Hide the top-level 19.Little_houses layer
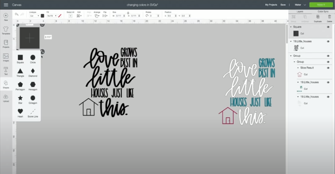This screenshot has height=174, width=335. click(x=328, y=41)
